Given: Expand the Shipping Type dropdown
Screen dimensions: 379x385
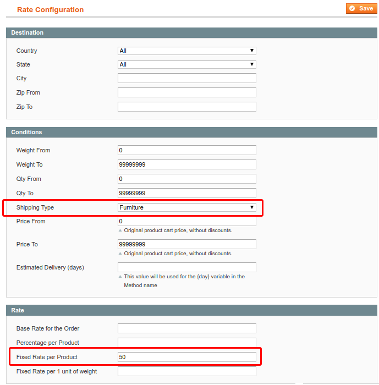Looking at the screenshot, I should pyautogui.click(x=187, y=207).
